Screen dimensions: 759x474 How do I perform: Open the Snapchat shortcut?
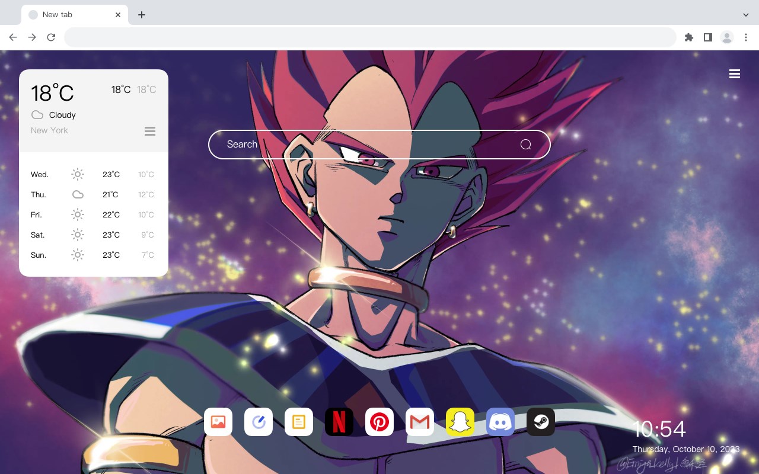[x=460, y=422]
